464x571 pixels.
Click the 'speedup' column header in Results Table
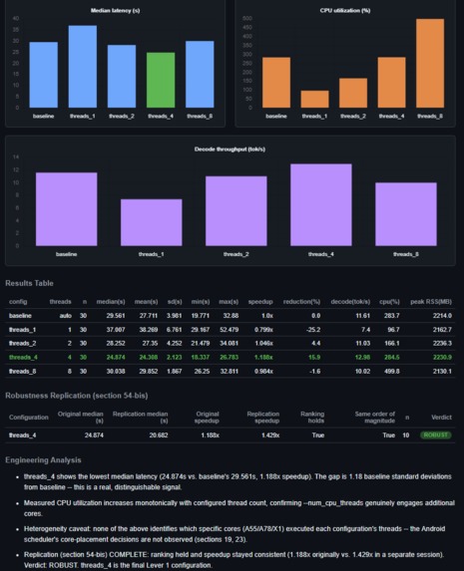[x=260, y=302]
